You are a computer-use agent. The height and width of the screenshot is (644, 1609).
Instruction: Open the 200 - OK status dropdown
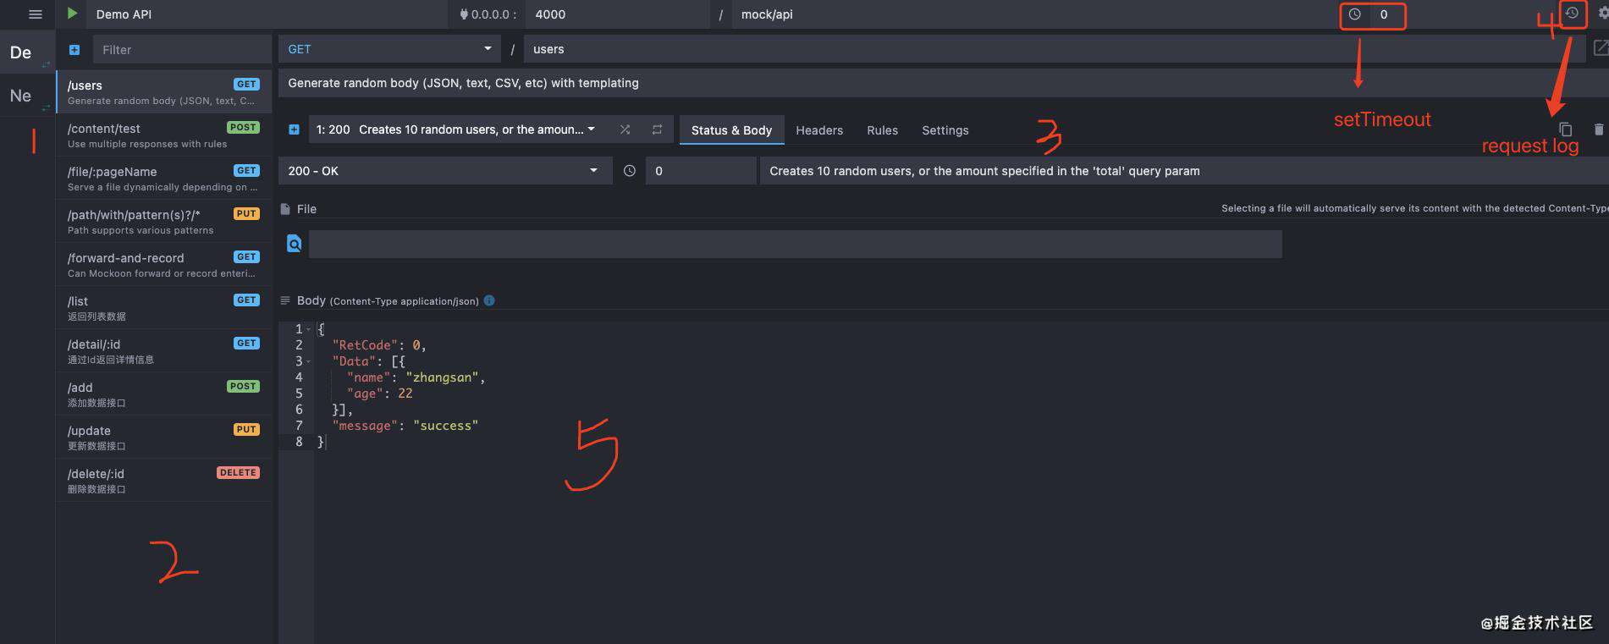tap(444, 171)
